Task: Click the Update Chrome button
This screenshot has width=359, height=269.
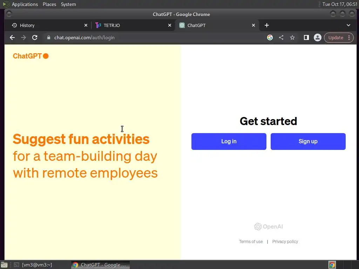Action: [x=336, y=37]
